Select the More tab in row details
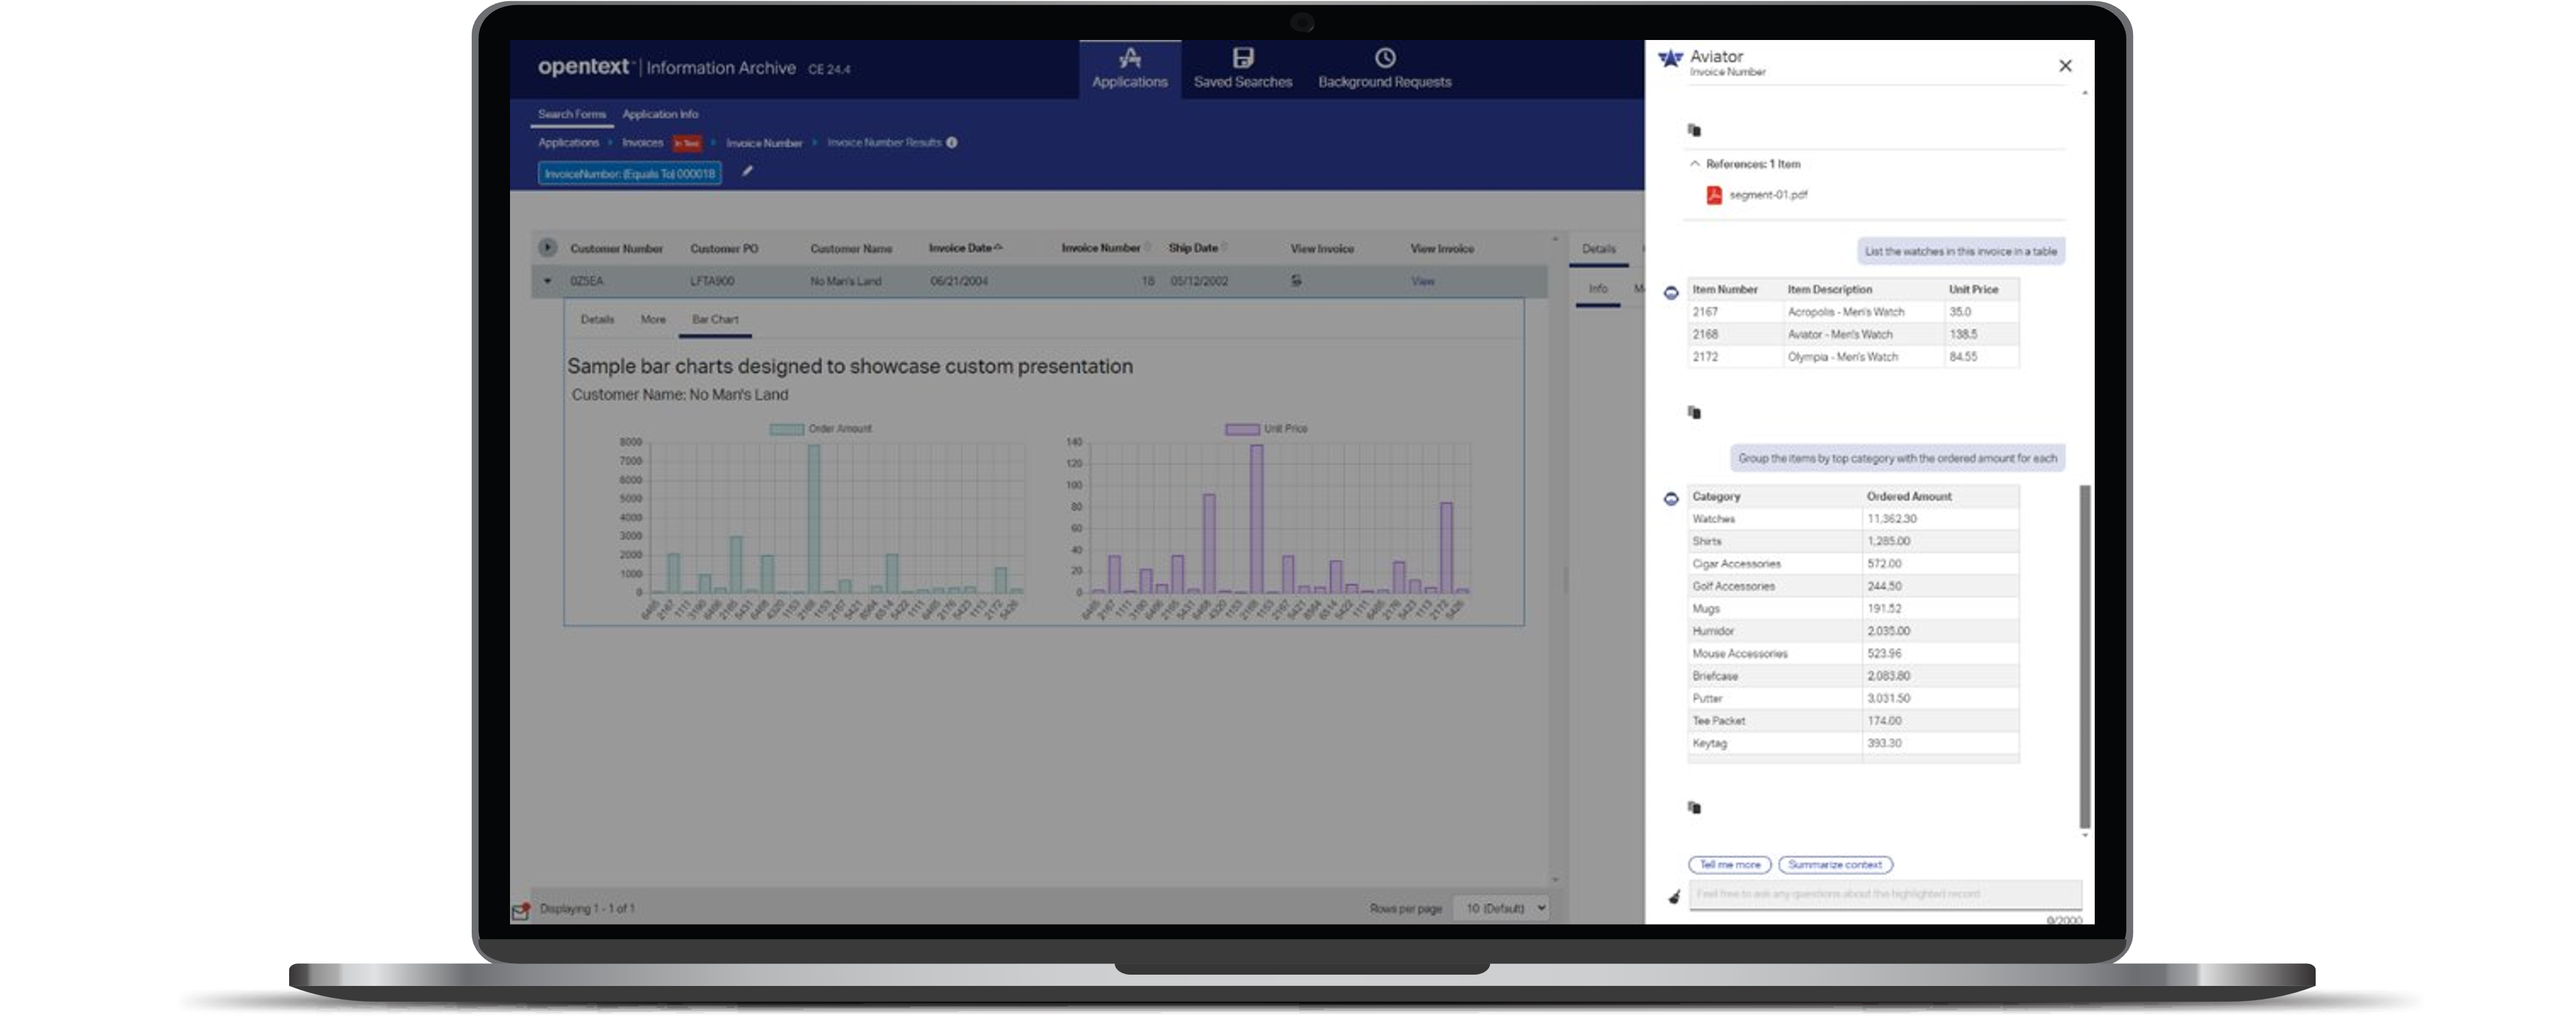The height and width of the screenshot is (1031, 2576). point(653,320)
